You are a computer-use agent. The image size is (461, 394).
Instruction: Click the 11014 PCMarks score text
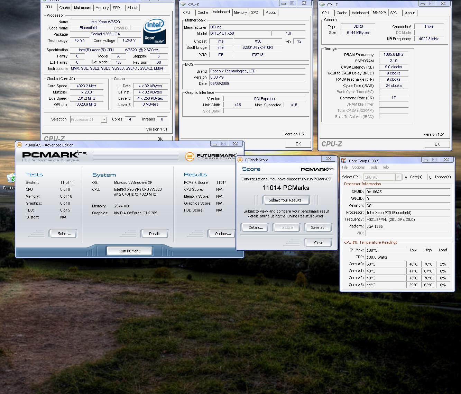tap(286, 188)
